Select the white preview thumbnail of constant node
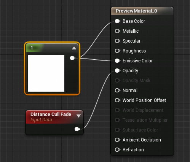This screenshot has width=190, height=162. tap(46, 73)
